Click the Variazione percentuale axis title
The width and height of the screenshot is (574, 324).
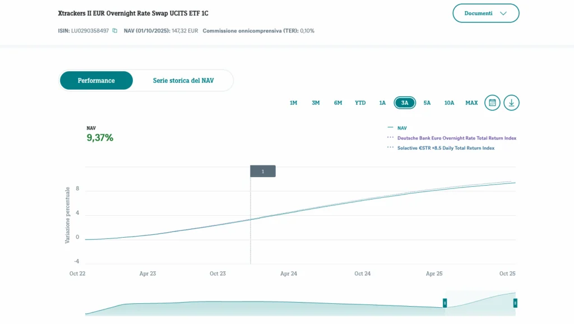[67, 215]
